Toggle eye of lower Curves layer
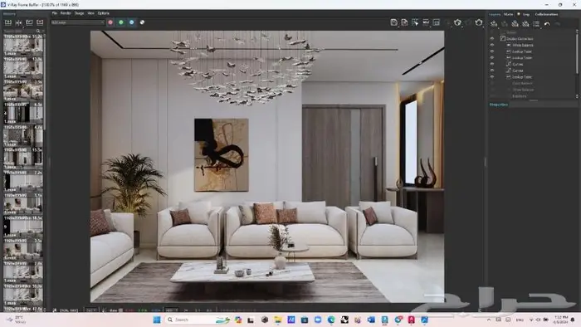This screenshot has width=581, height=327. (492, 71)
